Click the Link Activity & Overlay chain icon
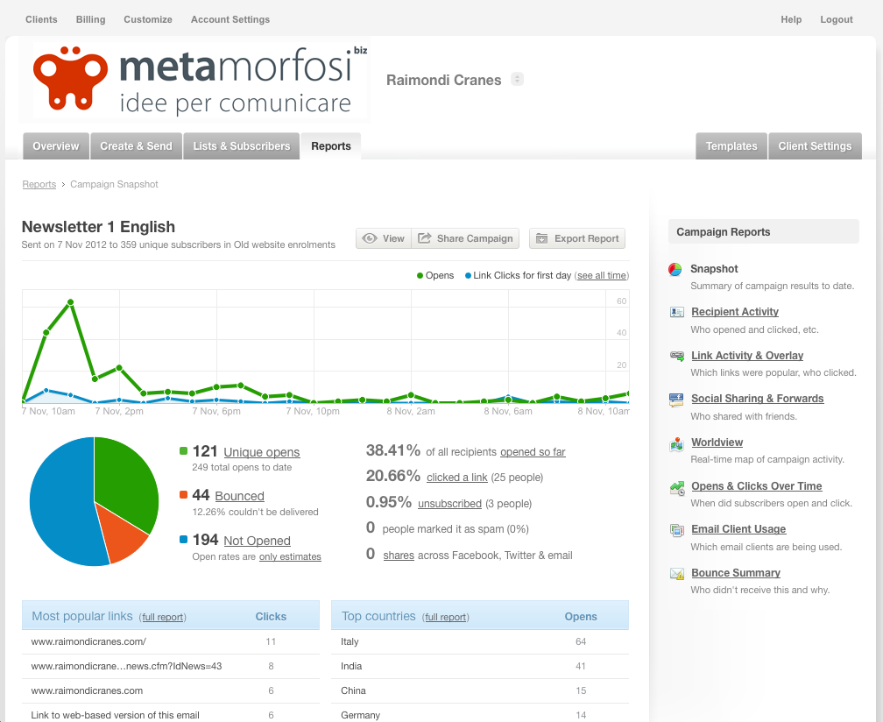Screen dimensions: 883x722 [x=677, y=356]
